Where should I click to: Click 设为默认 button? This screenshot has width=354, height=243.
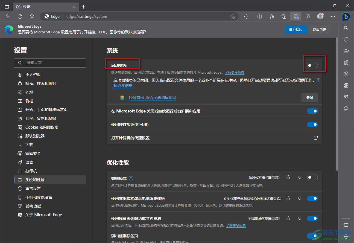(296, 30)
